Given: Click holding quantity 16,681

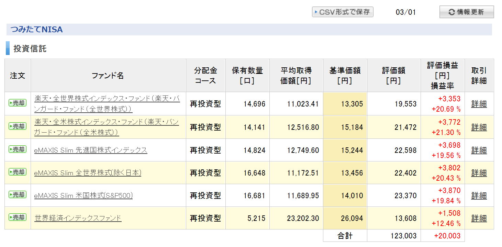Looking at the screenshot, I should pos(255,196).
